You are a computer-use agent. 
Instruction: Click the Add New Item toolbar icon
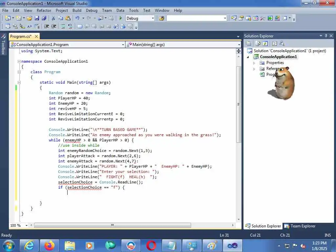(x=19, y=18)
